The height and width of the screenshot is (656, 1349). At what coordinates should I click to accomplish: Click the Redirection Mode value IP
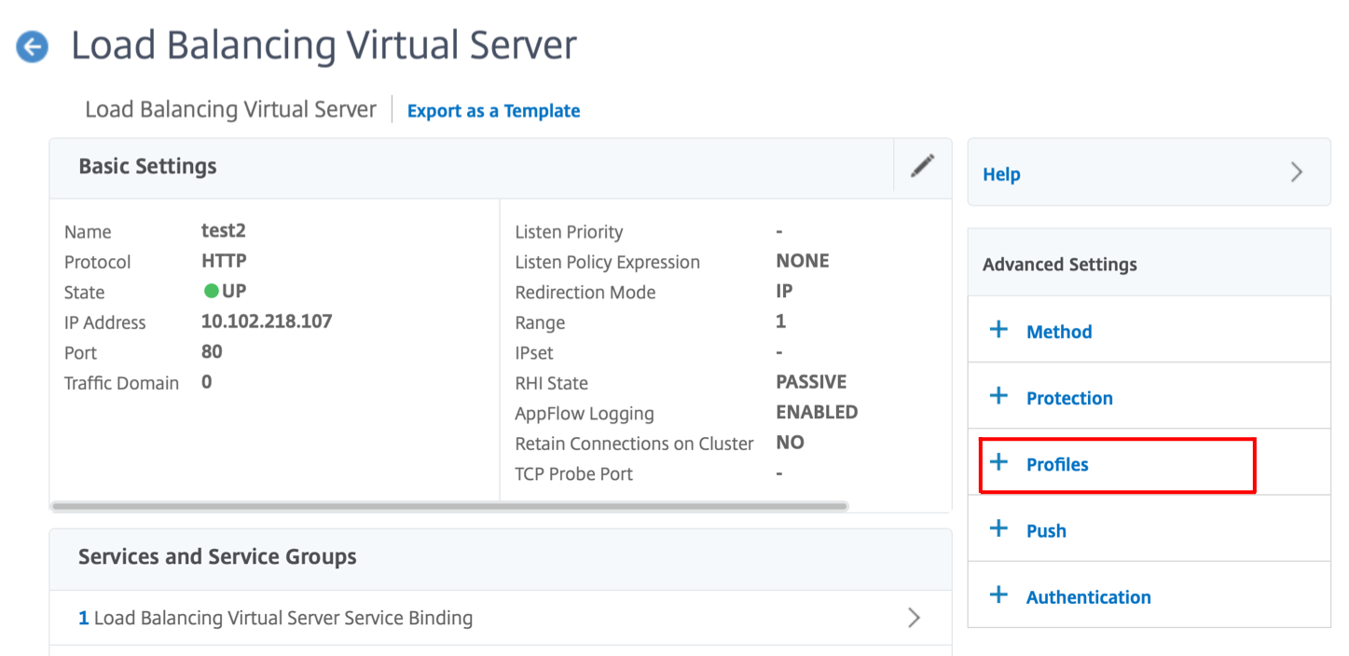coord(784,291)
